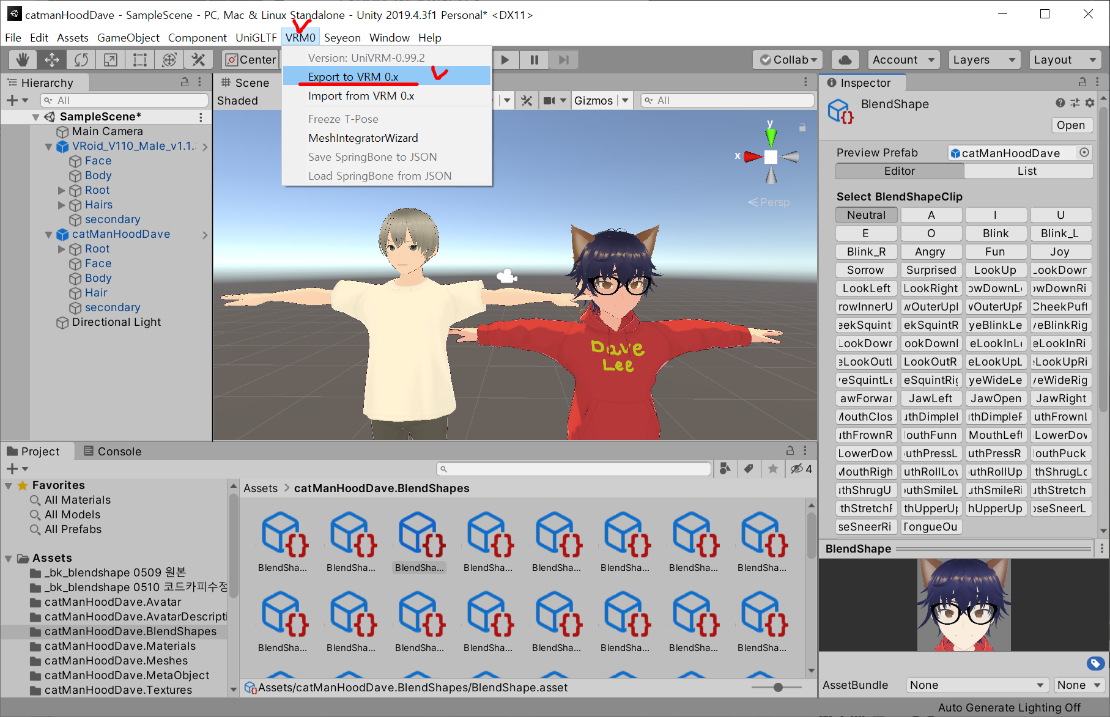This screenshot has width=1110, height=717.
Task: Click the Project search field
Action: pos(574,469)
